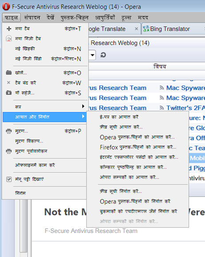
Task: Choose Opera पुस्तक-चिह्नों को निर्यात करें
Action: 138,201
